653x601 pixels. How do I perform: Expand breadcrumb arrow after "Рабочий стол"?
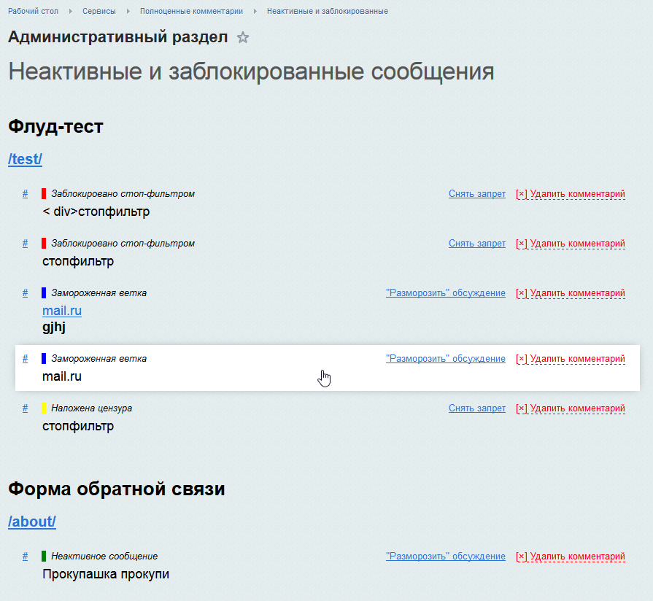(x=70, y=12)
